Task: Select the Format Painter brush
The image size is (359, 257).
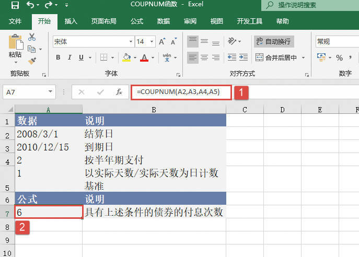Action: pyautogui.click(x=32, y=61)
